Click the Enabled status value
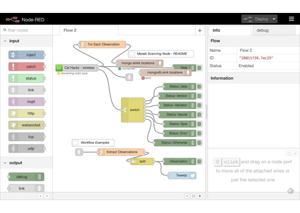Viewport: 300px width, 213px height. (246, 66)
